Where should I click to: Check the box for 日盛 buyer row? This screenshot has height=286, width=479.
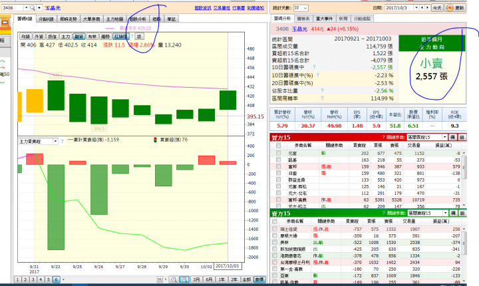tap(278, 173)
